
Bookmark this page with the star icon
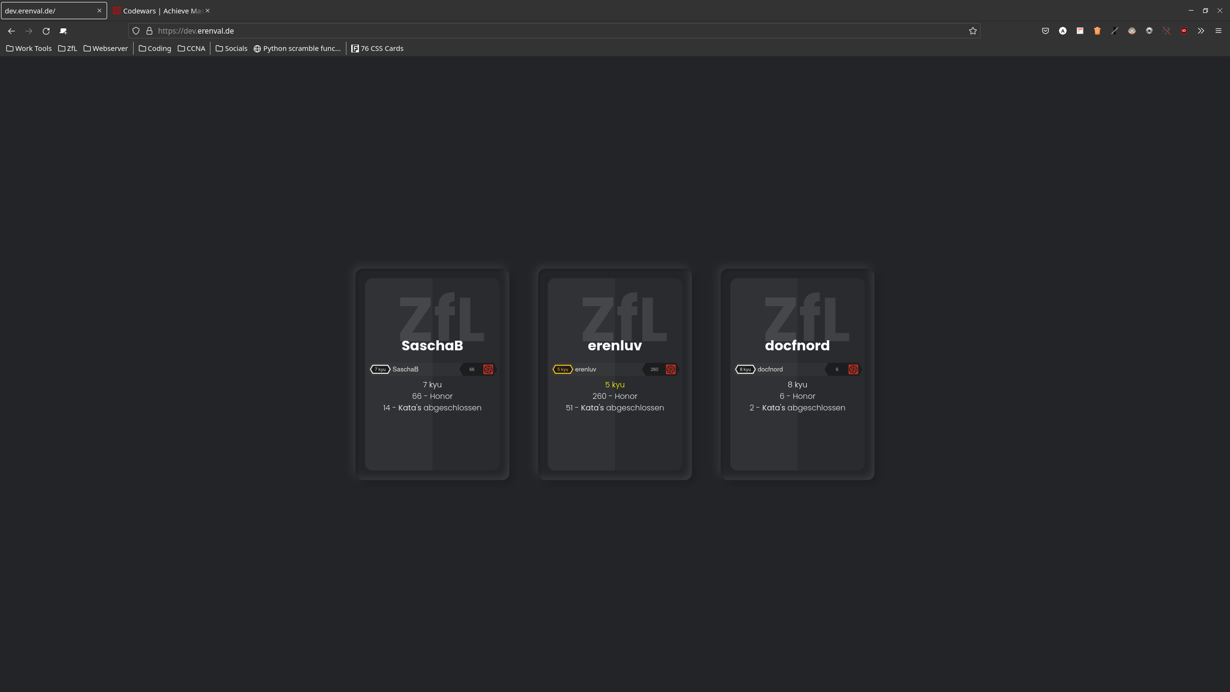(973, 31)
